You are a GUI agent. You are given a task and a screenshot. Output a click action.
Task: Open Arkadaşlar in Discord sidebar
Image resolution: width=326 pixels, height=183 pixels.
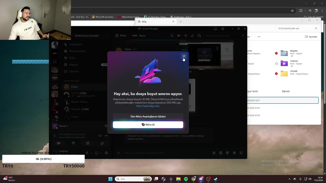click(85, 44)
